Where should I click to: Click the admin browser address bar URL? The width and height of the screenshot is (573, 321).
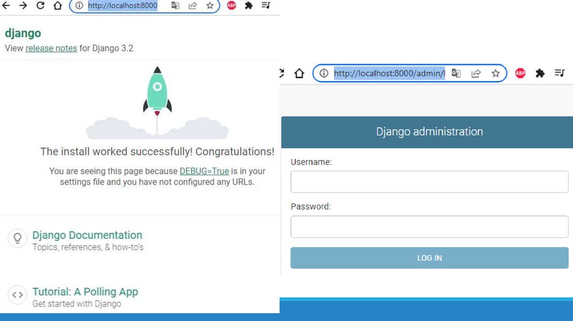click(x=389, y=73)
